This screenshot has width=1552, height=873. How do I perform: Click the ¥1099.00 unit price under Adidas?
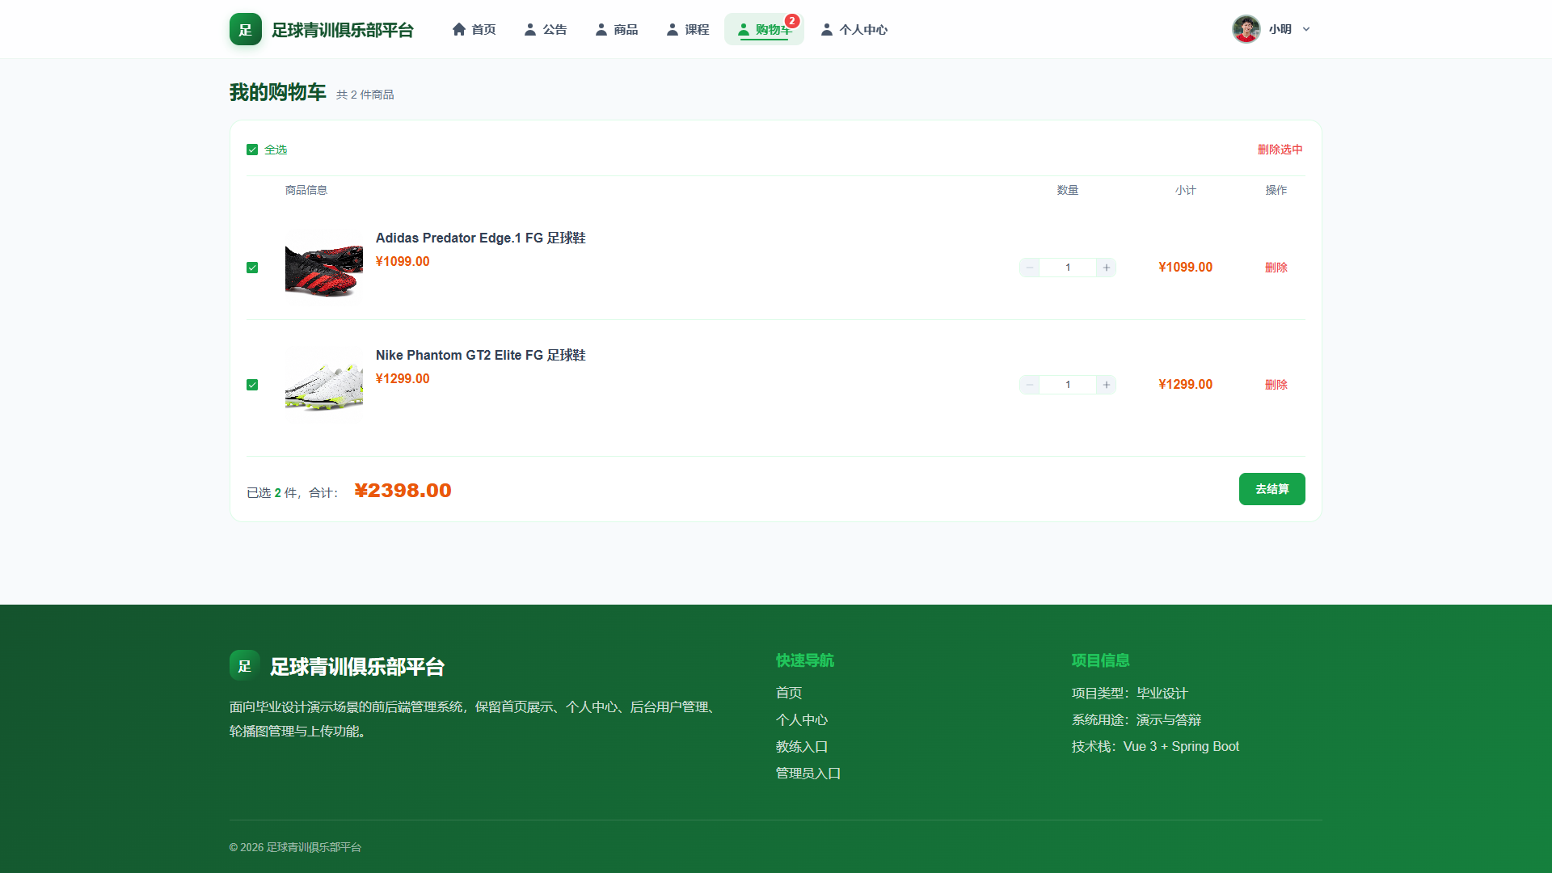point(403,262)
